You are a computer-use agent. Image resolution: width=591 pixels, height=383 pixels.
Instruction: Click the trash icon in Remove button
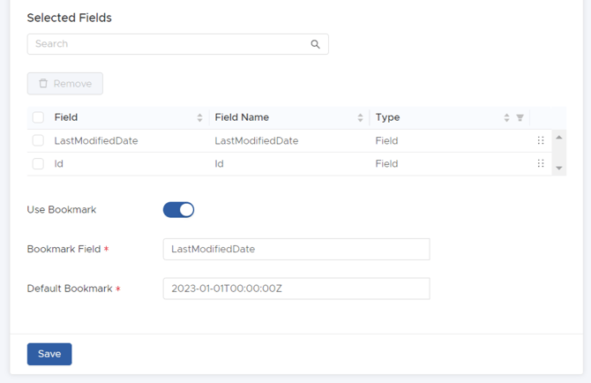point(43,83)
